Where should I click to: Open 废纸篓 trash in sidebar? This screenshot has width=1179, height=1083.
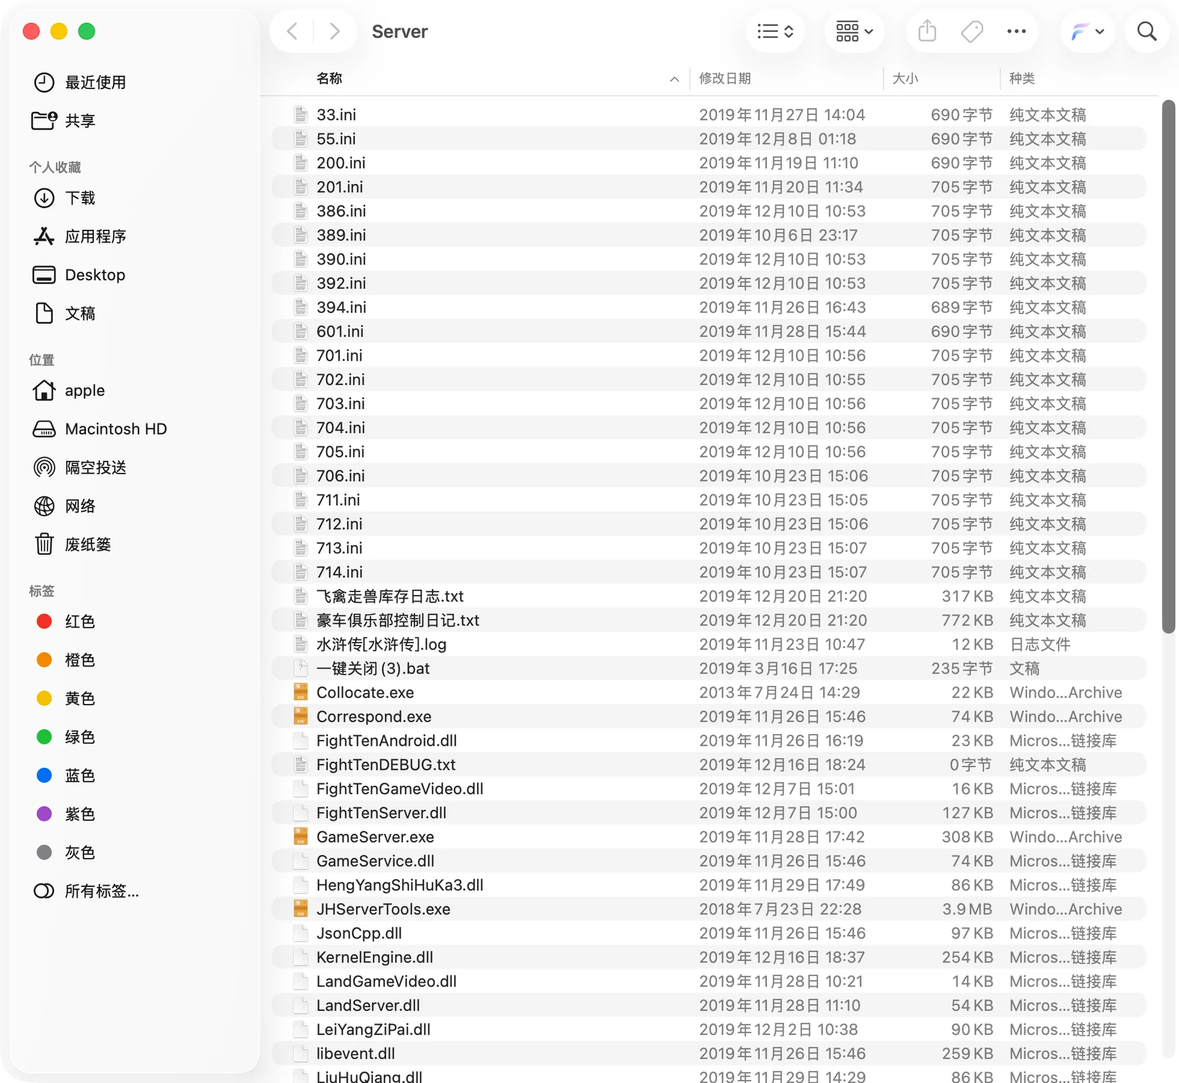(72, 544)
